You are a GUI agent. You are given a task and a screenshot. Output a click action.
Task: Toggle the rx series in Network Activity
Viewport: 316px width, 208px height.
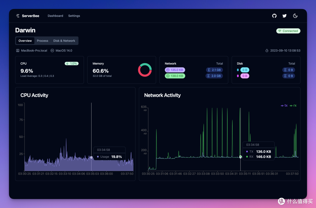[292, 105]
